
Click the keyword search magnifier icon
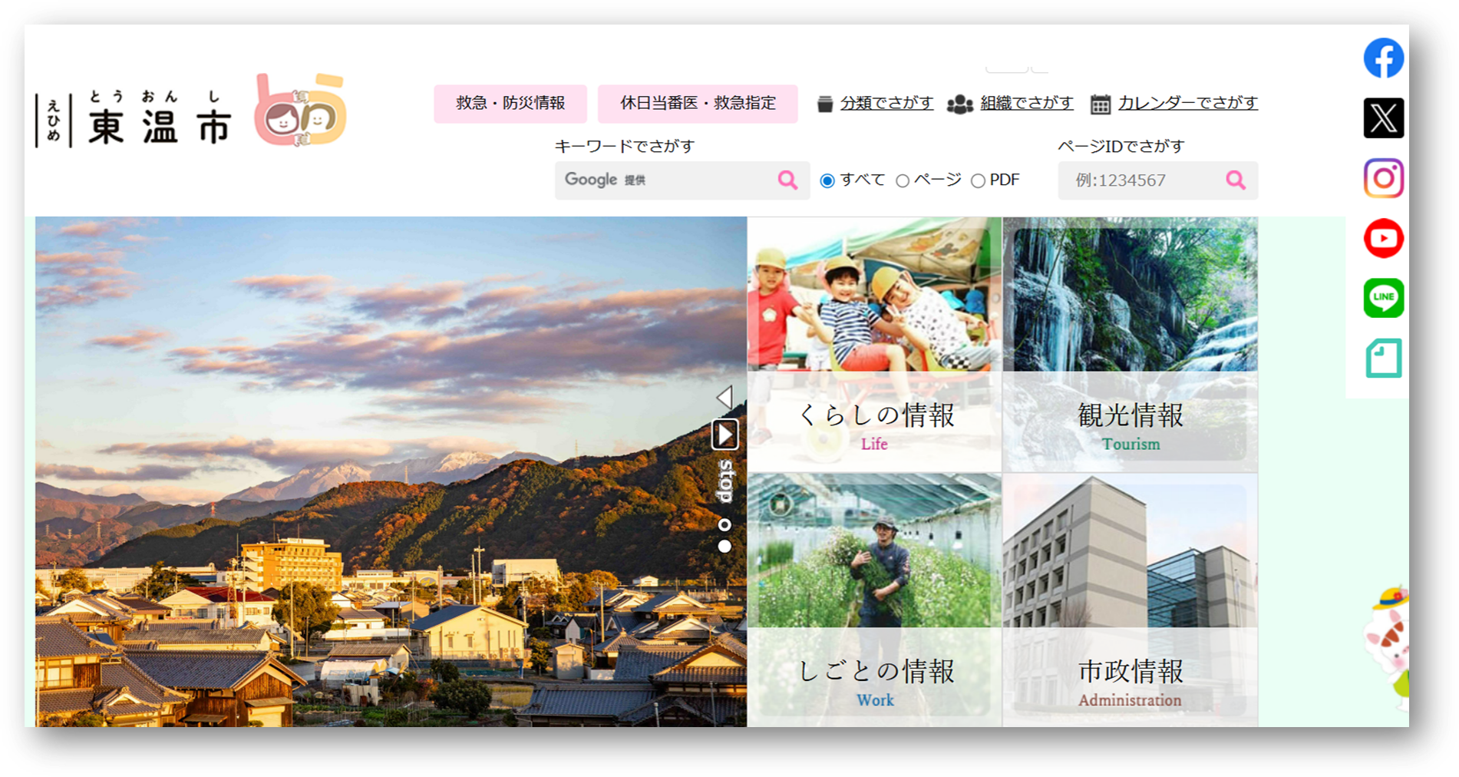787,180
